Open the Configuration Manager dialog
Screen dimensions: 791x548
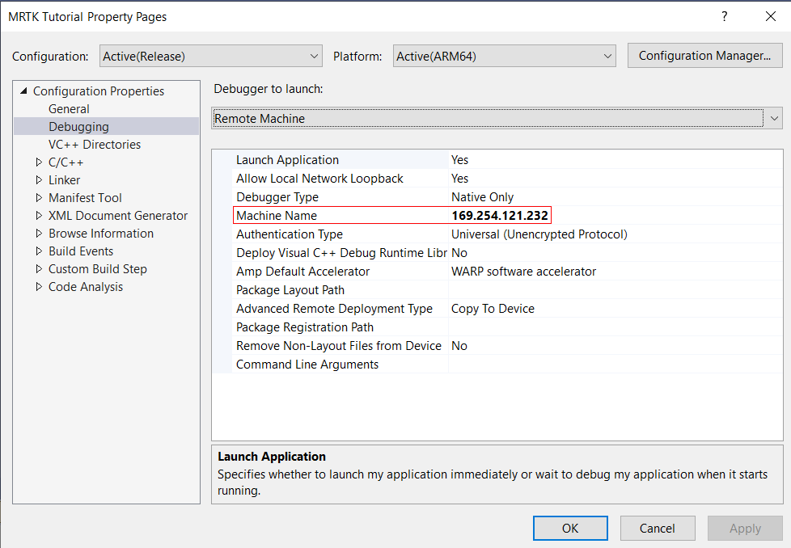704,55
